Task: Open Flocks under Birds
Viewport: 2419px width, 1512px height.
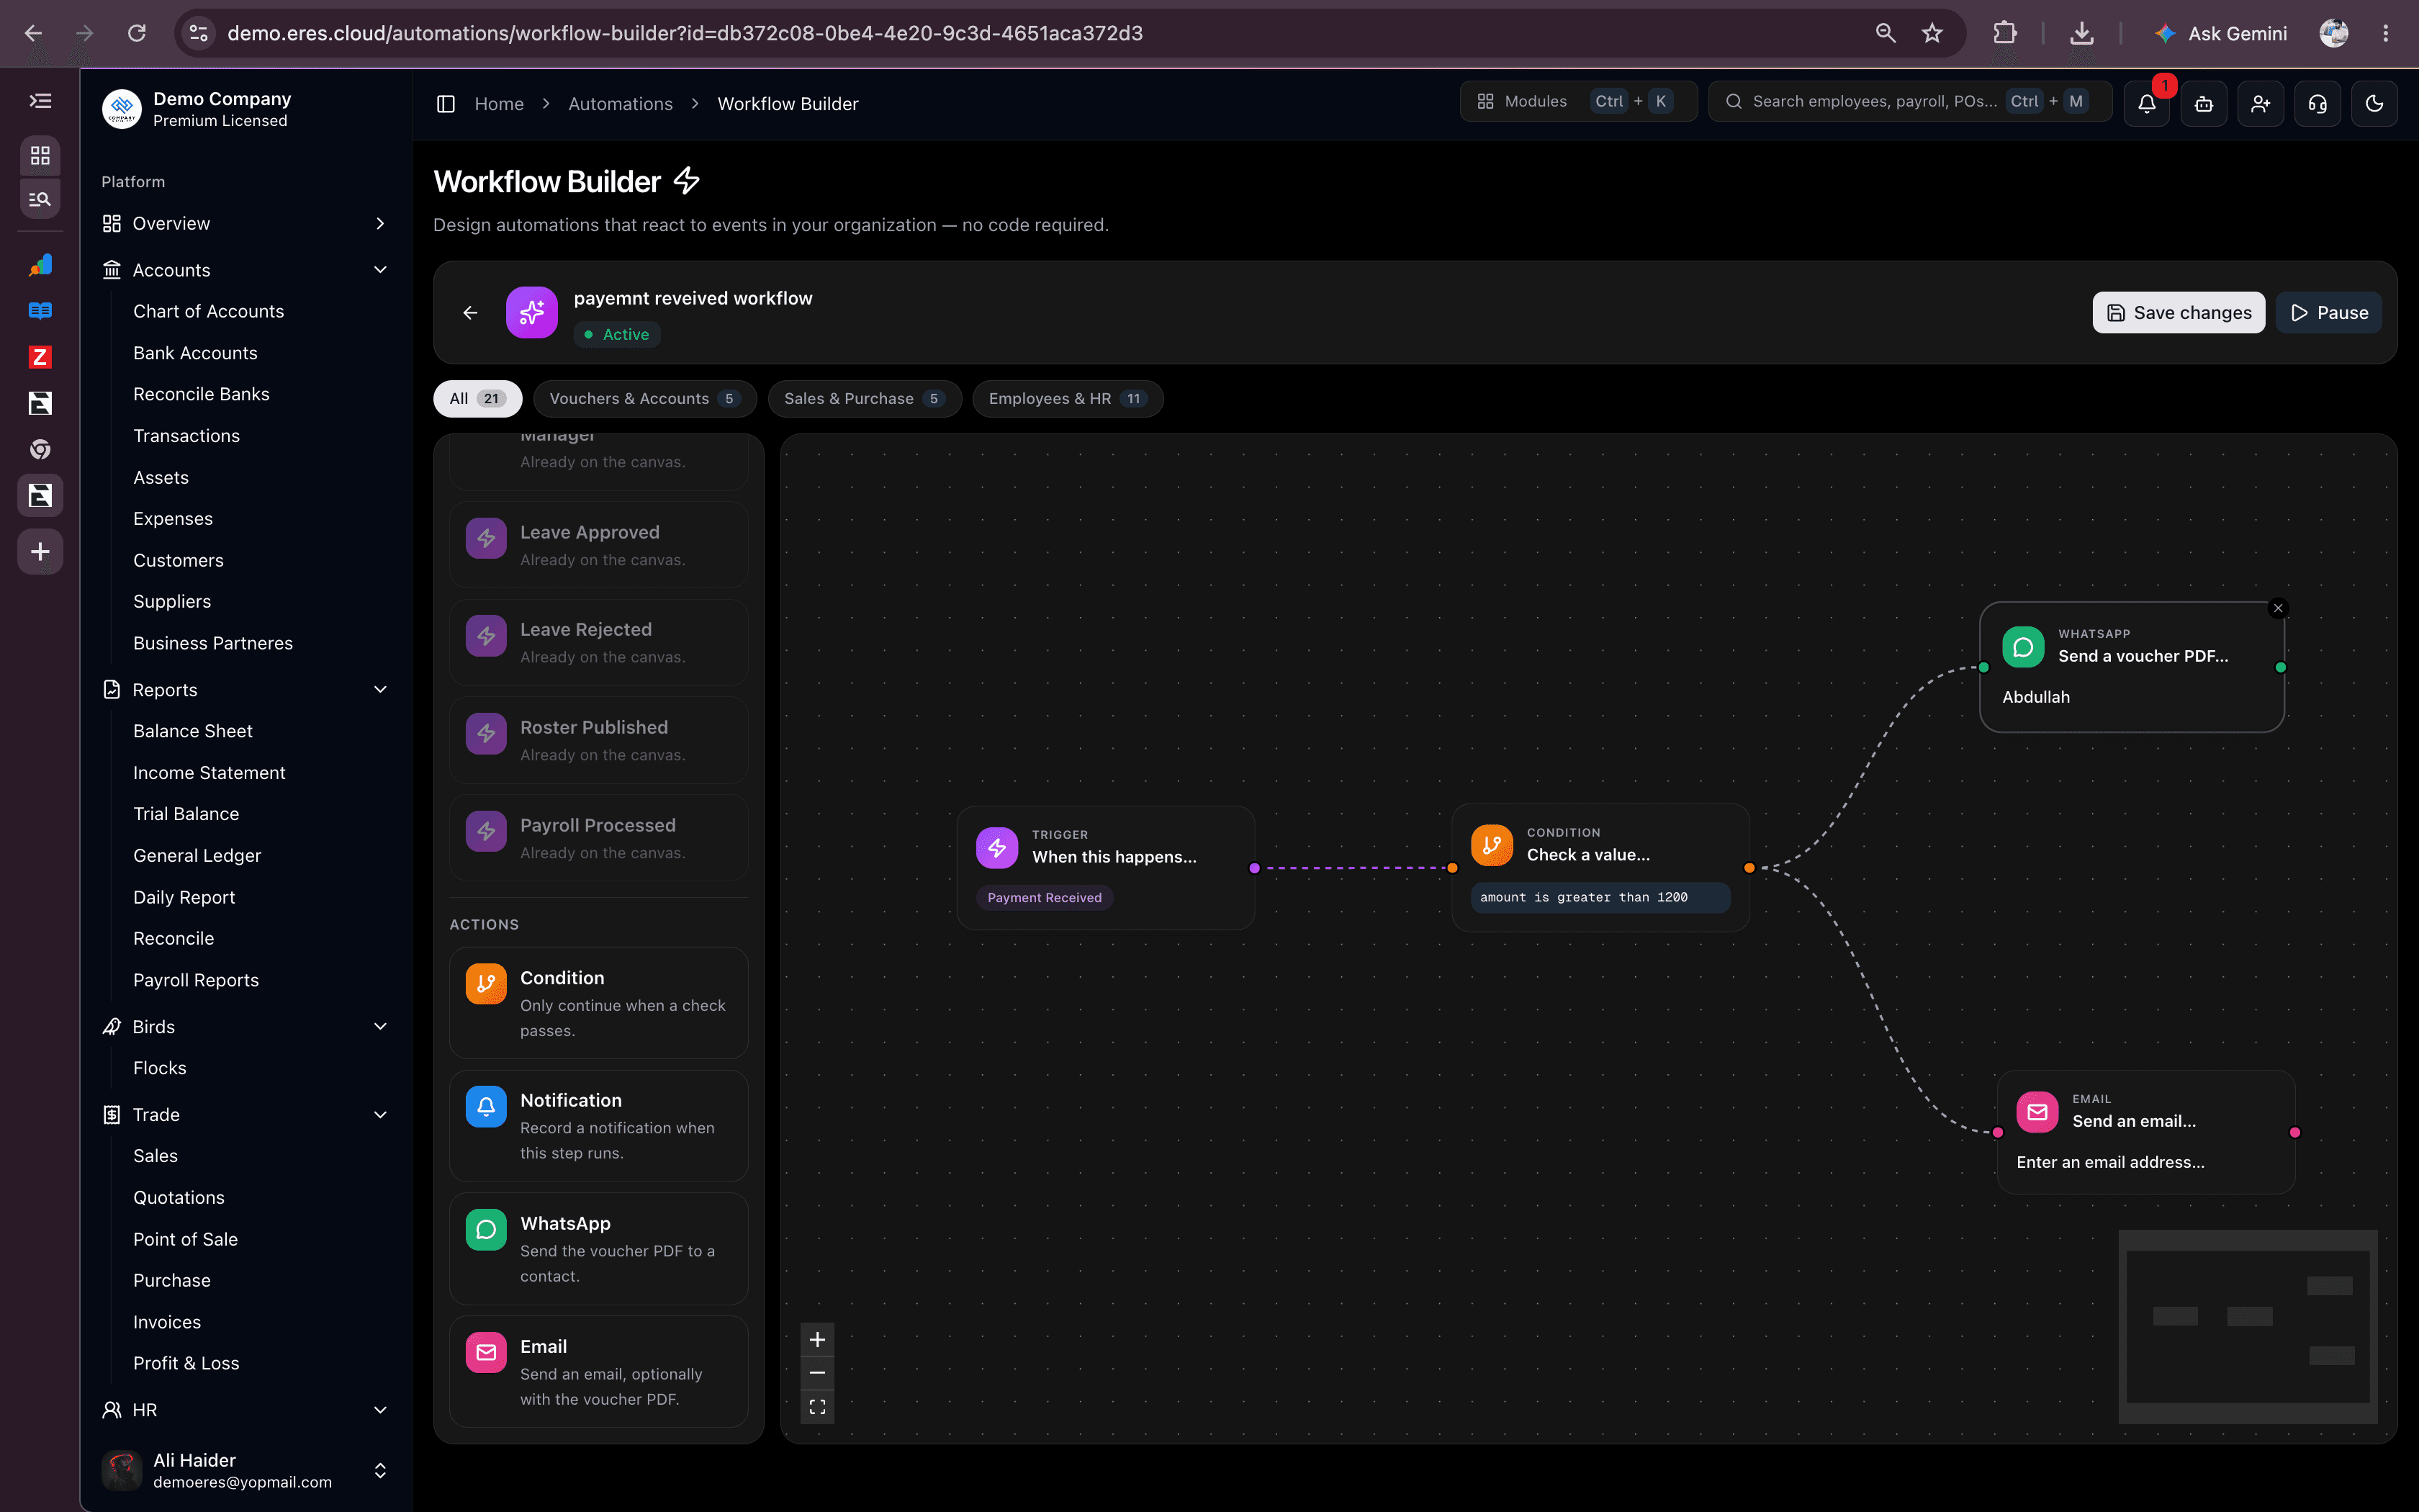Action: [x=159, y=1068]
